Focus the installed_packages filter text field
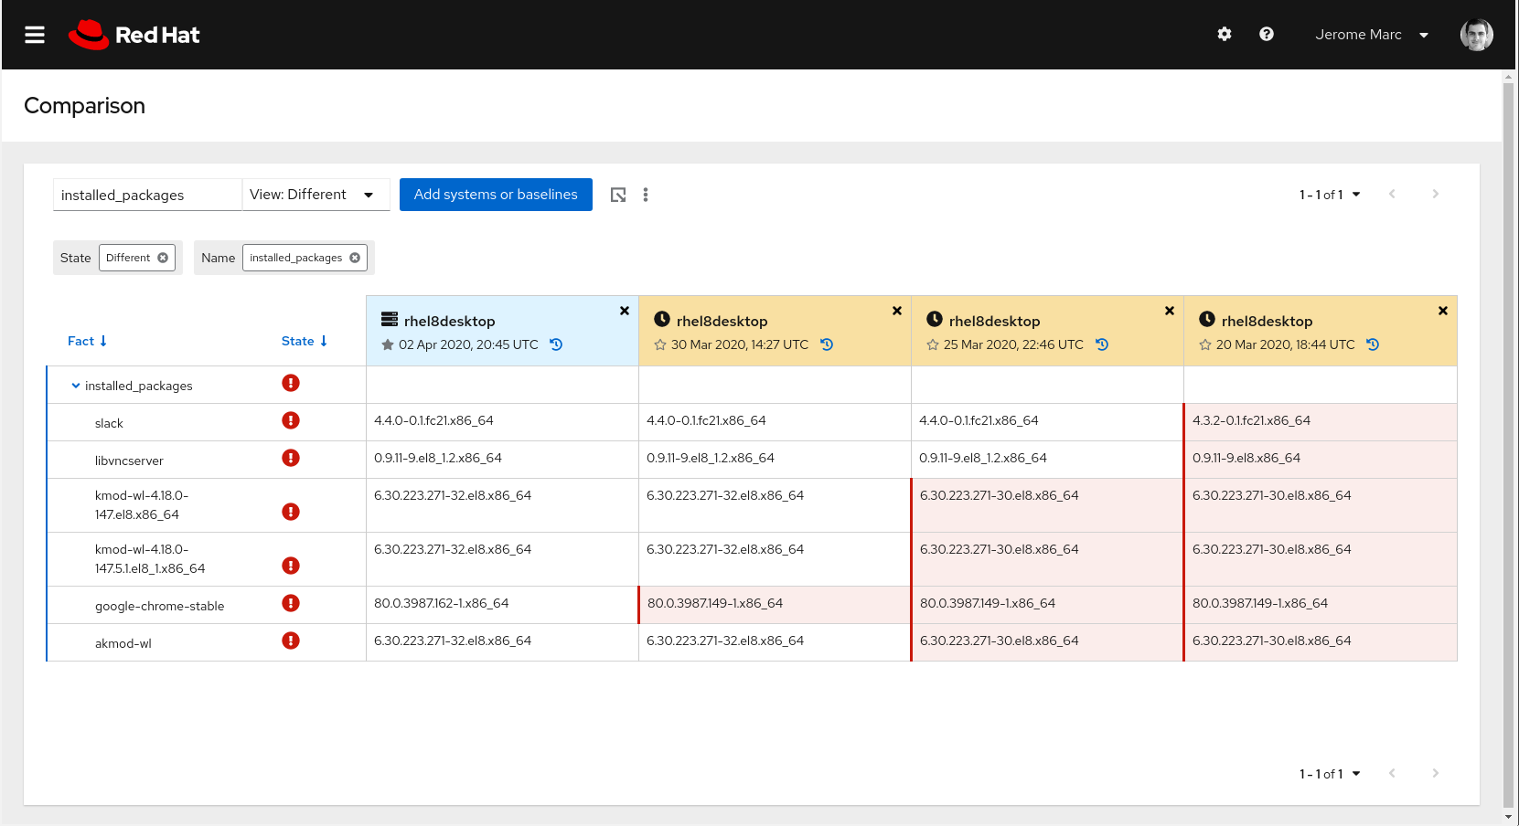 [146, 195]
